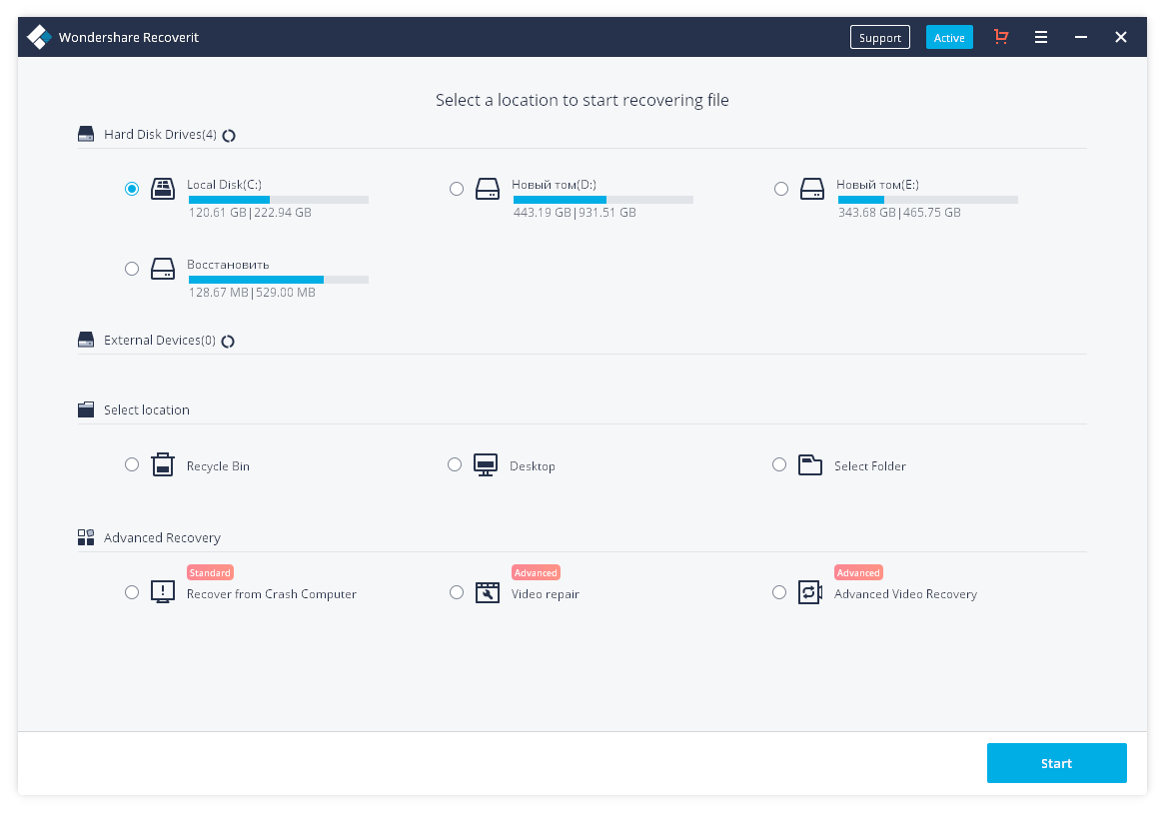Select the Новый том(D:) drive radio button
Screen dimensions: 1169x816
click(x=457, y=189)
